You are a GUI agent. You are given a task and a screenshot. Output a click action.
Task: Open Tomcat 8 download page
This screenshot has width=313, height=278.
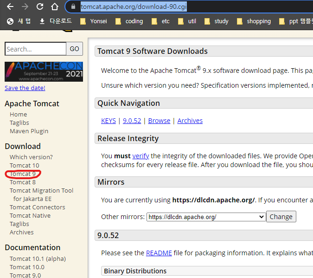23,182
